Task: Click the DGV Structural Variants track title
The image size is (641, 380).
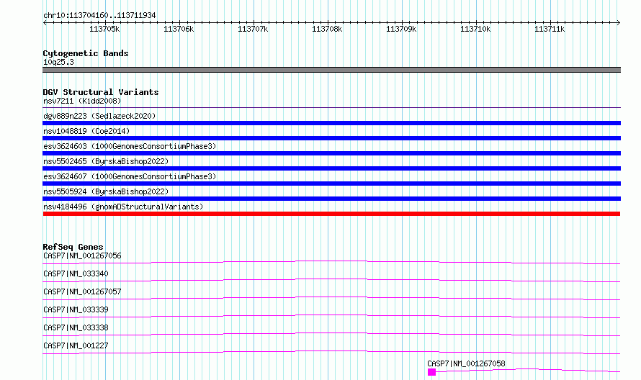Action: pyautogui.click(x=101, y=92)
